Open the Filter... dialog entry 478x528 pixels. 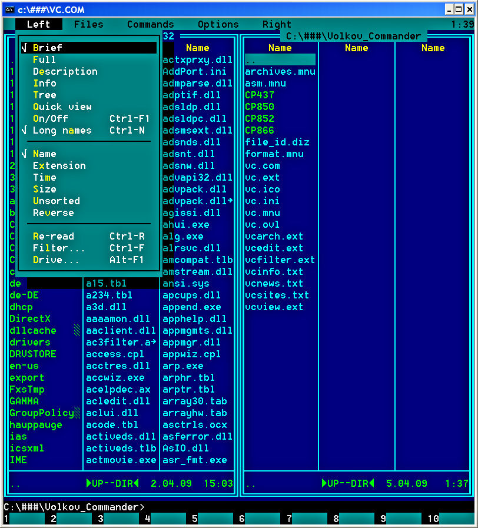[89, 248]
